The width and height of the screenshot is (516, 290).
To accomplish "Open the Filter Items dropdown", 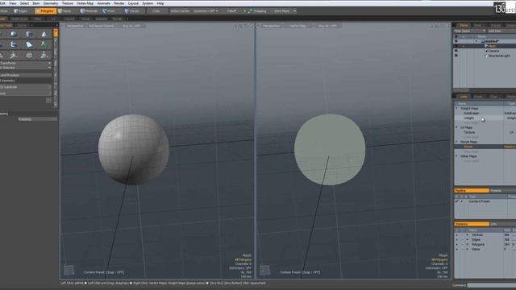I will pyautogui.click(x=469, y=31).
